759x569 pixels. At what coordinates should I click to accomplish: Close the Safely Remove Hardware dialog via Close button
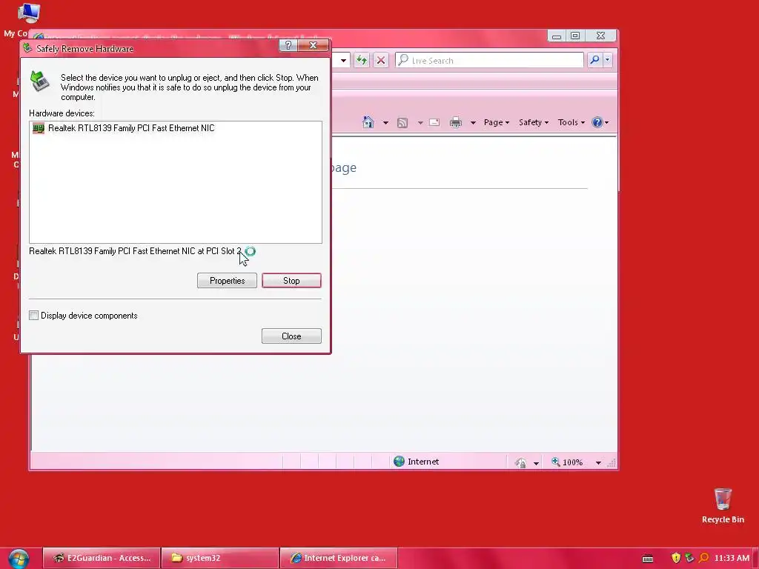(x=291, y=336)
